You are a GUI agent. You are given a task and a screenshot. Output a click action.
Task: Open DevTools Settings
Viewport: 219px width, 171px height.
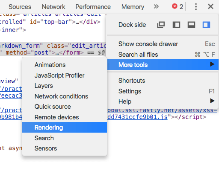coord(163,91)
